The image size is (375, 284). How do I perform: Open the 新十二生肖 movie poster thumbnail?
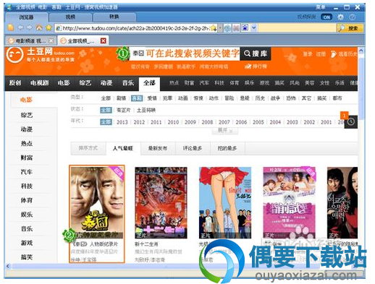161,202
